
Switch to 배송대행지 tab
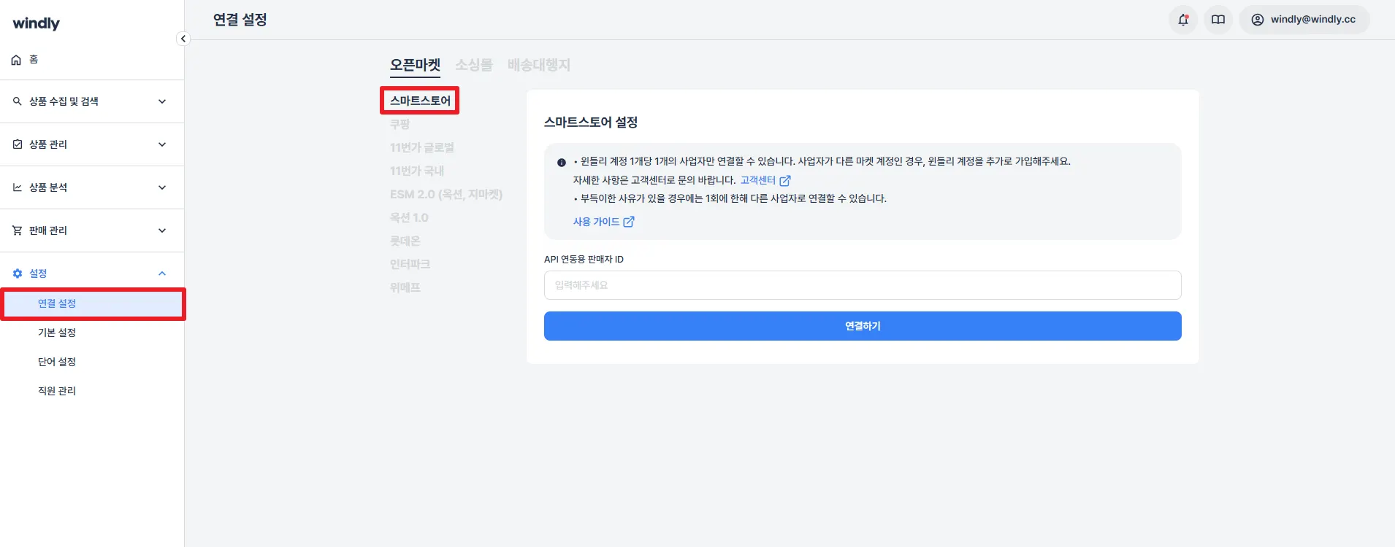click(x=539, y=65)
